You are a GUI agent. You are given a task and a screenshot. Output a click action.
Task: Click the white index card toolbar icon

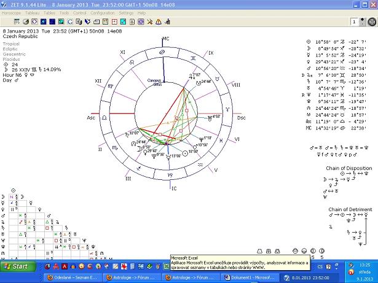[96, 22]
